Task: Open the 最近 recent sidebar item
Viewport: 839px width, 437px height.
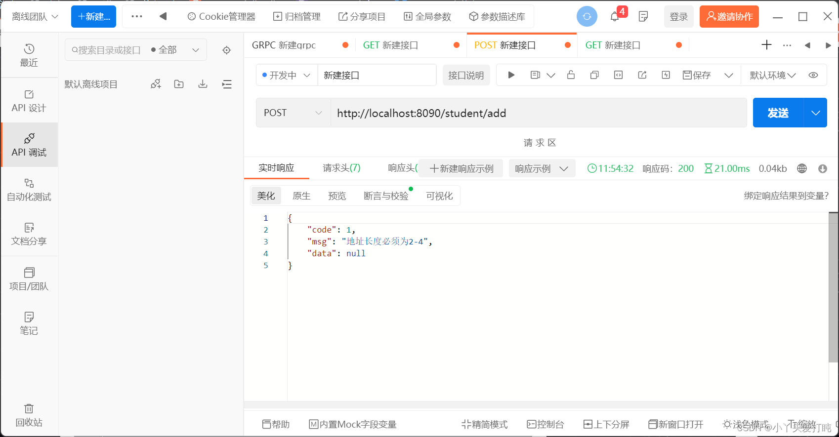Action: click(x=29, y=55)
